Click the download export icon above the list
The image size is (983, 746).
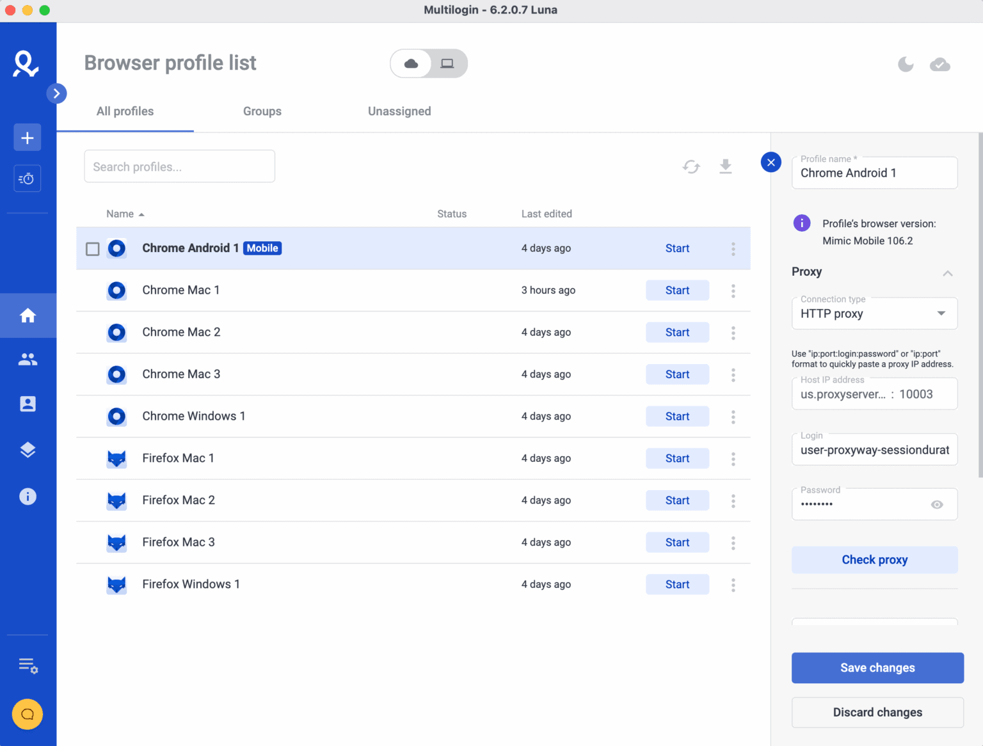click(x=726, y=166)
